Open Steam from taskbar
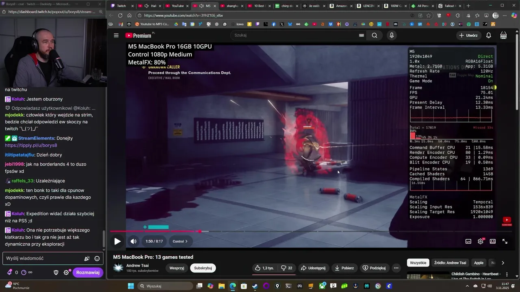Screen dimensions: 520x292 (x=255, y=286)
